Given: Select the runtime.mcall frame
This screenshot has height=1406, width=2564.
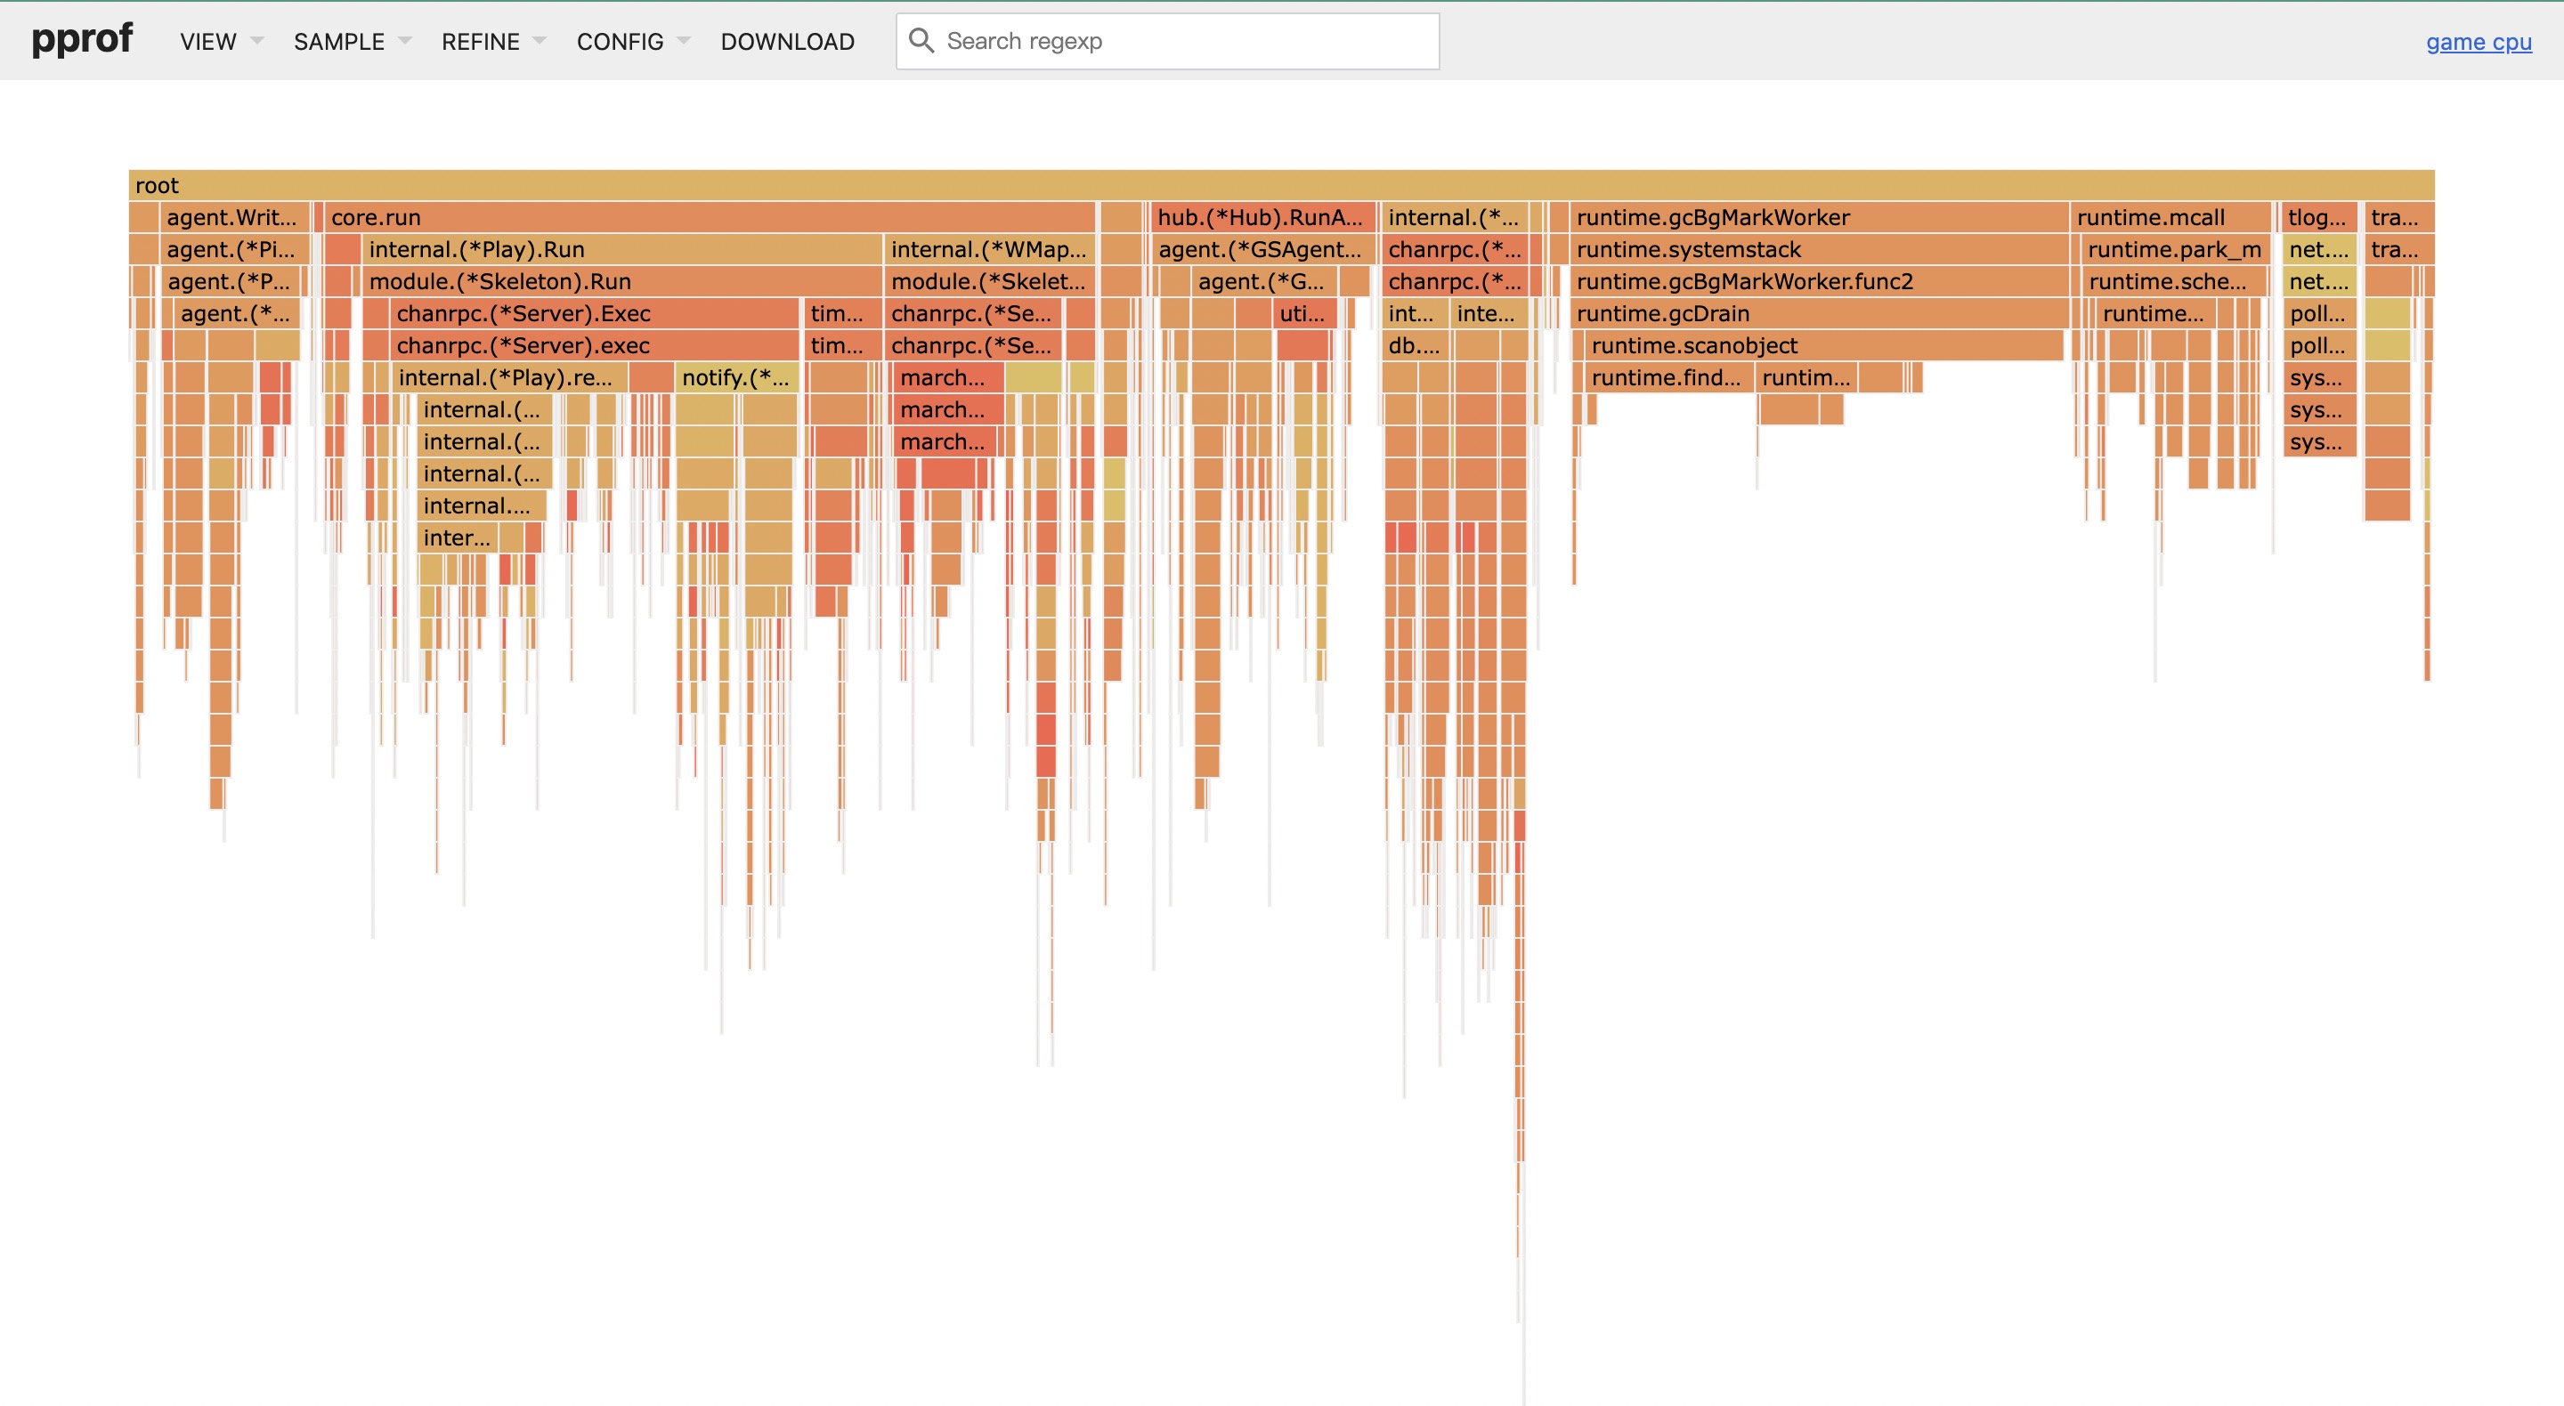Looking at the screenshot, I should [2170, 217].
